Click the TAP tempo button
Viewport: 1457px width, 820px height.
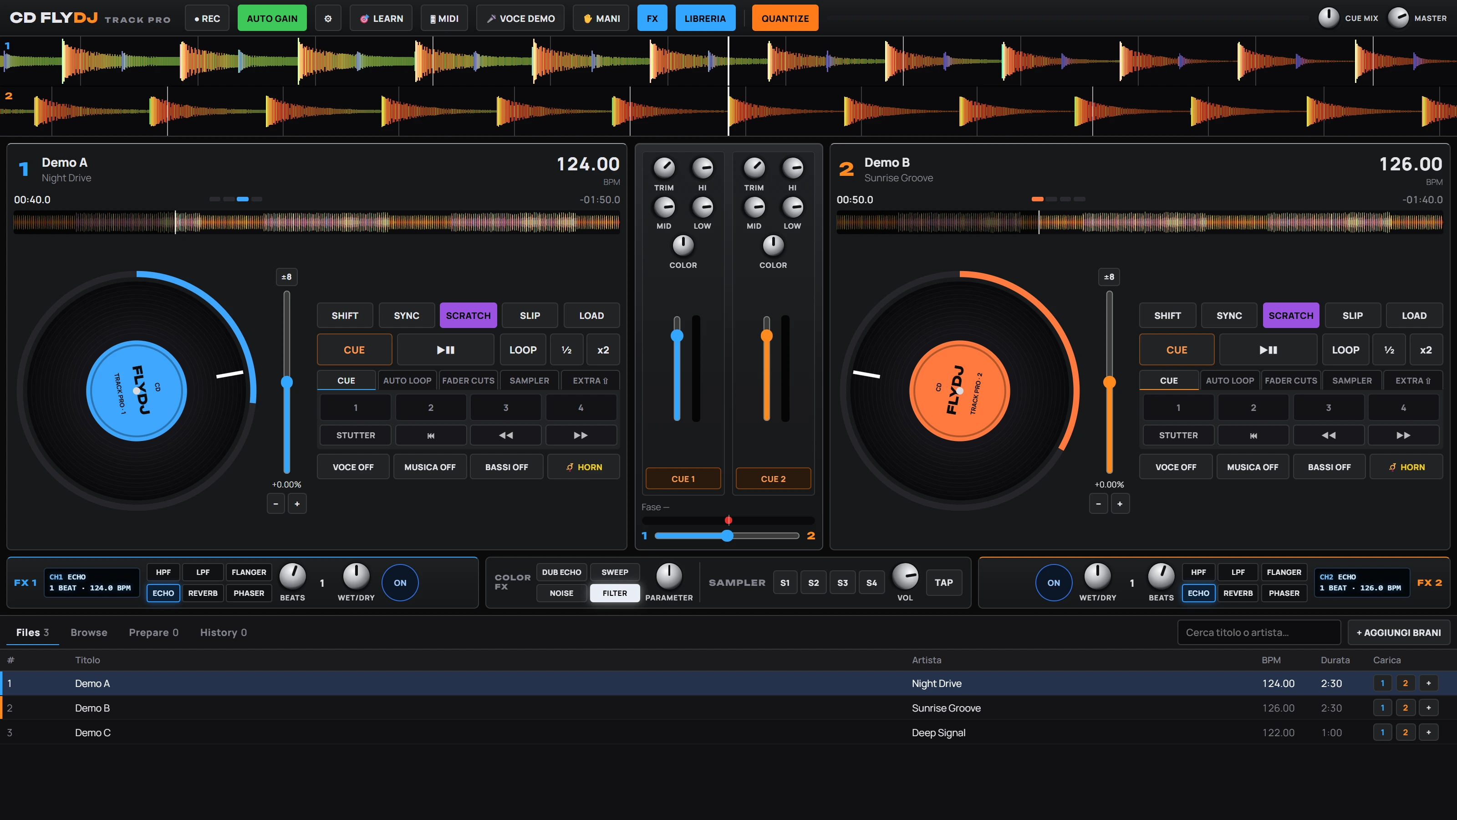tap(943, 582)
